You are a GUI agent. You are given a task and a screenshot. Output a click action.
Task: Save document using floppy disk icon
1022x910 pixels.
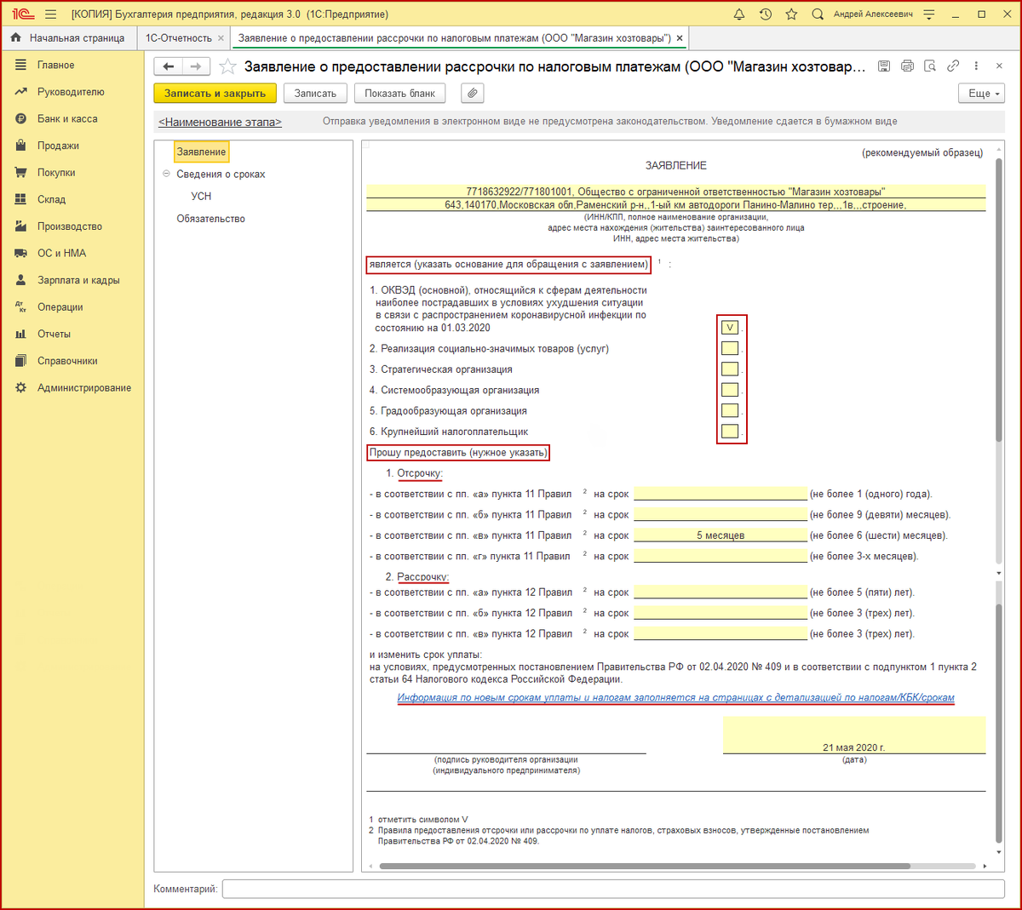tap(884, 66)
